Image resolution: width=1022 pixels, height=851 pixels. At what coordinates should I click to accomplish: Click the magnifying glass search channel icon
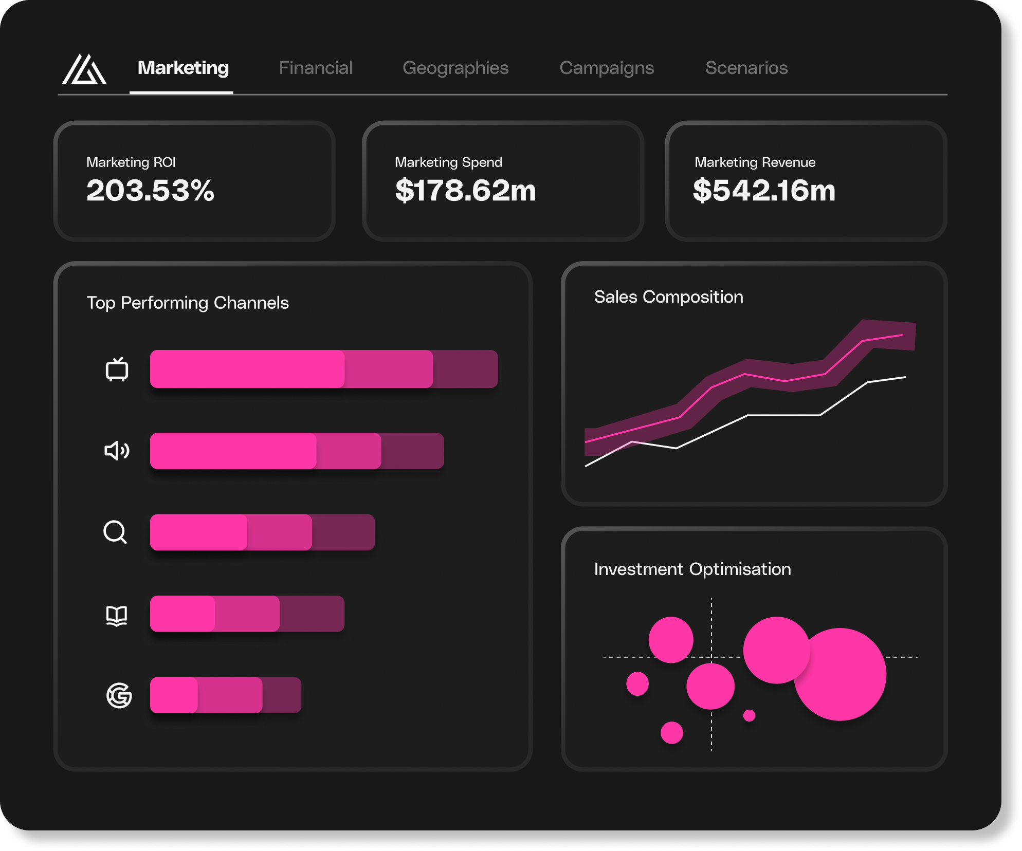click(115, 532)
